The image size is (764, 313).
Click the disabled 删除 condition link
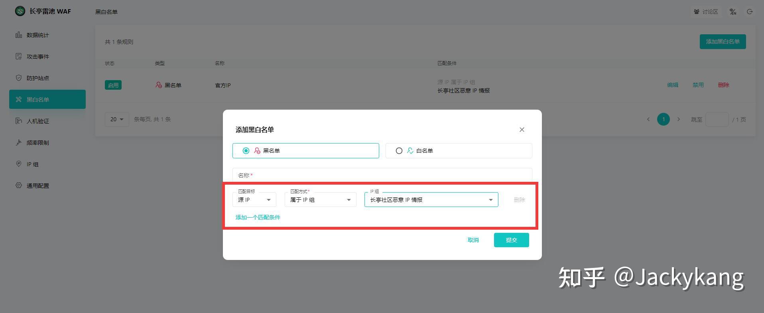pyautogui.click(x=520, y=200)
